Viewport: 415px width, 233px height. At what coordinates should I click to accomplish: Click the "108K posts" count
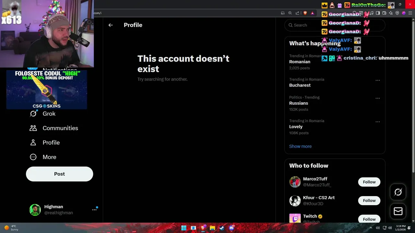299,133
